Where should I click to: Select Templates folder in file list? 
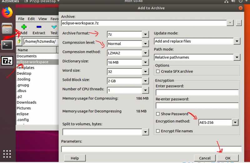pos(26,68)
